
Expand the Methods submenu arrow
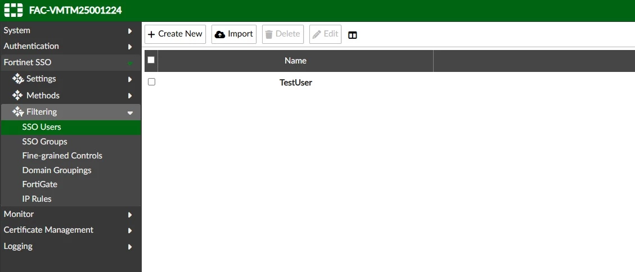130,96
